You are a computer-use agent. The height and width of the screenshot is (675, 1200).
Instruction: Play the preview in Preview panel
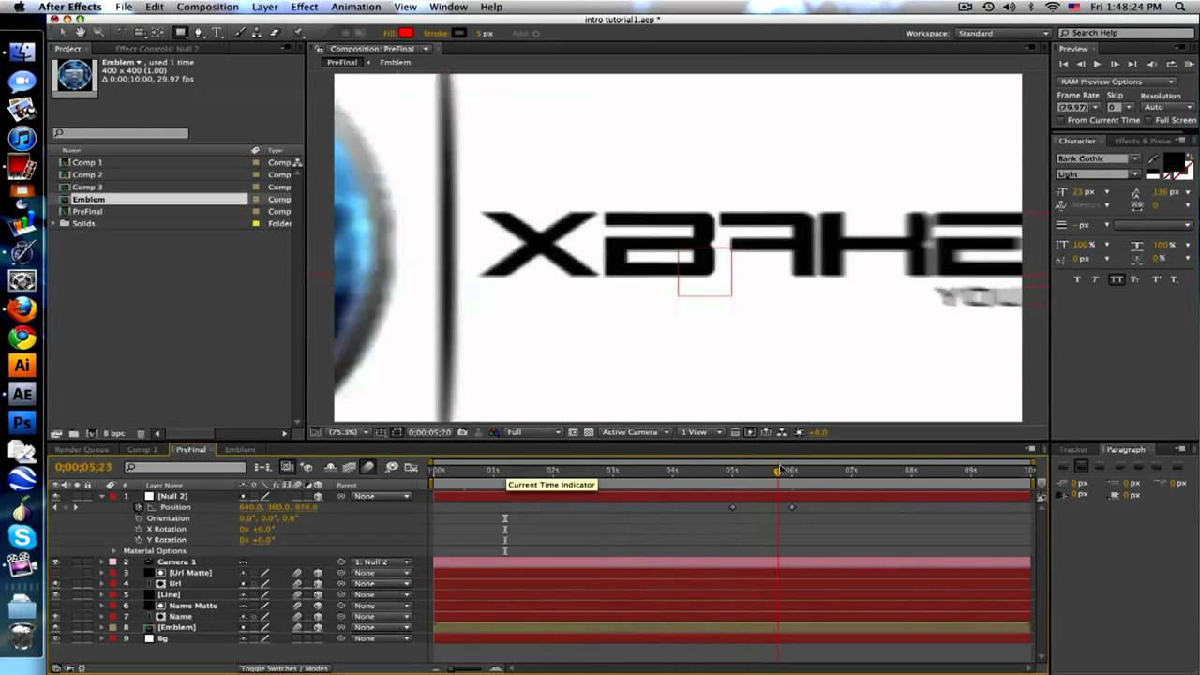[x=1097, y=64]
